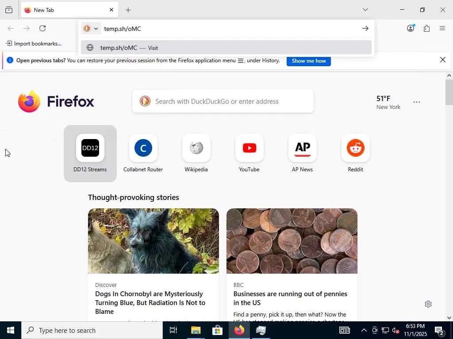Screen dimensions: 453x339
Task: Open the DuckDuckGo search engine dropdown
Action: click(91, 29)
